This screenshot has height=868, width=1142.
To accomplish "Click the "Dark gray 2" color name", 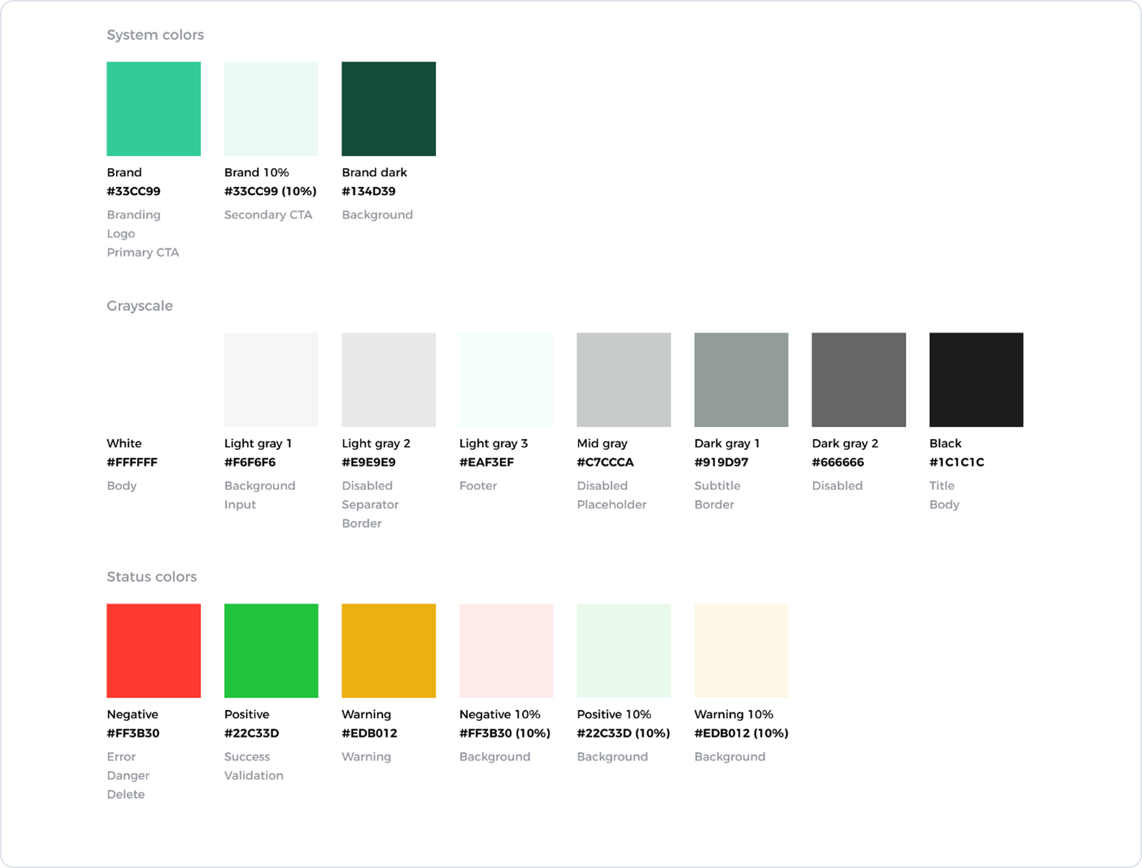I will [x=845, y=444].
